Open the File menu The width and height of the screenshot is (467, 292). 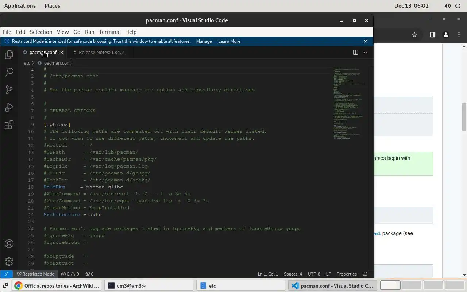point(7,32)
